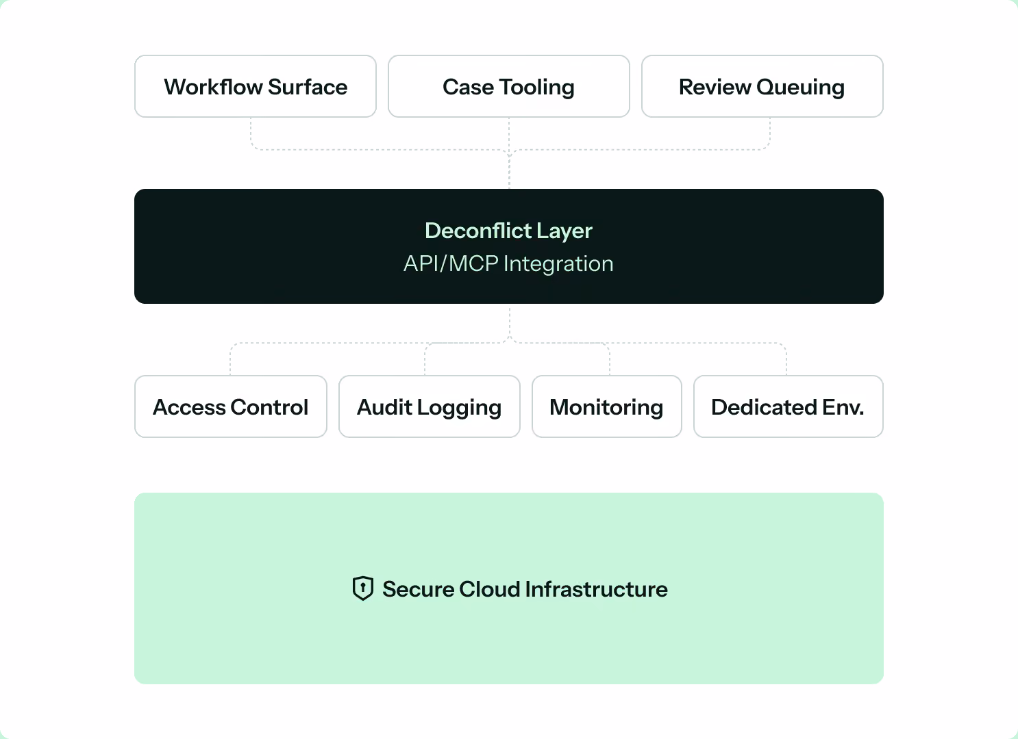Image resolution: width=1018 pixels, height=739 pixels.
Task: Click the Deconflict Layer title
Action: 508,231
